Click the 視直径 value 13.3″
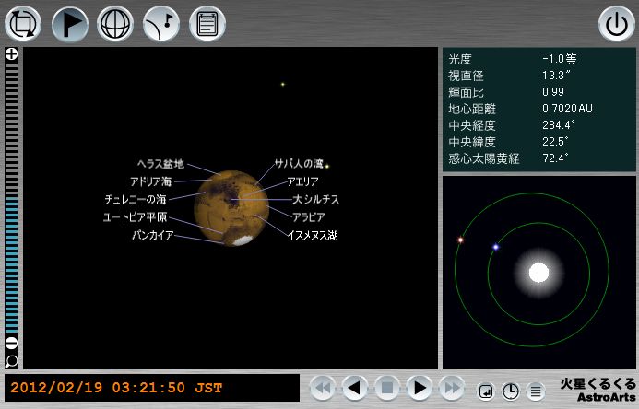639x409 pixels. (556, 76)
